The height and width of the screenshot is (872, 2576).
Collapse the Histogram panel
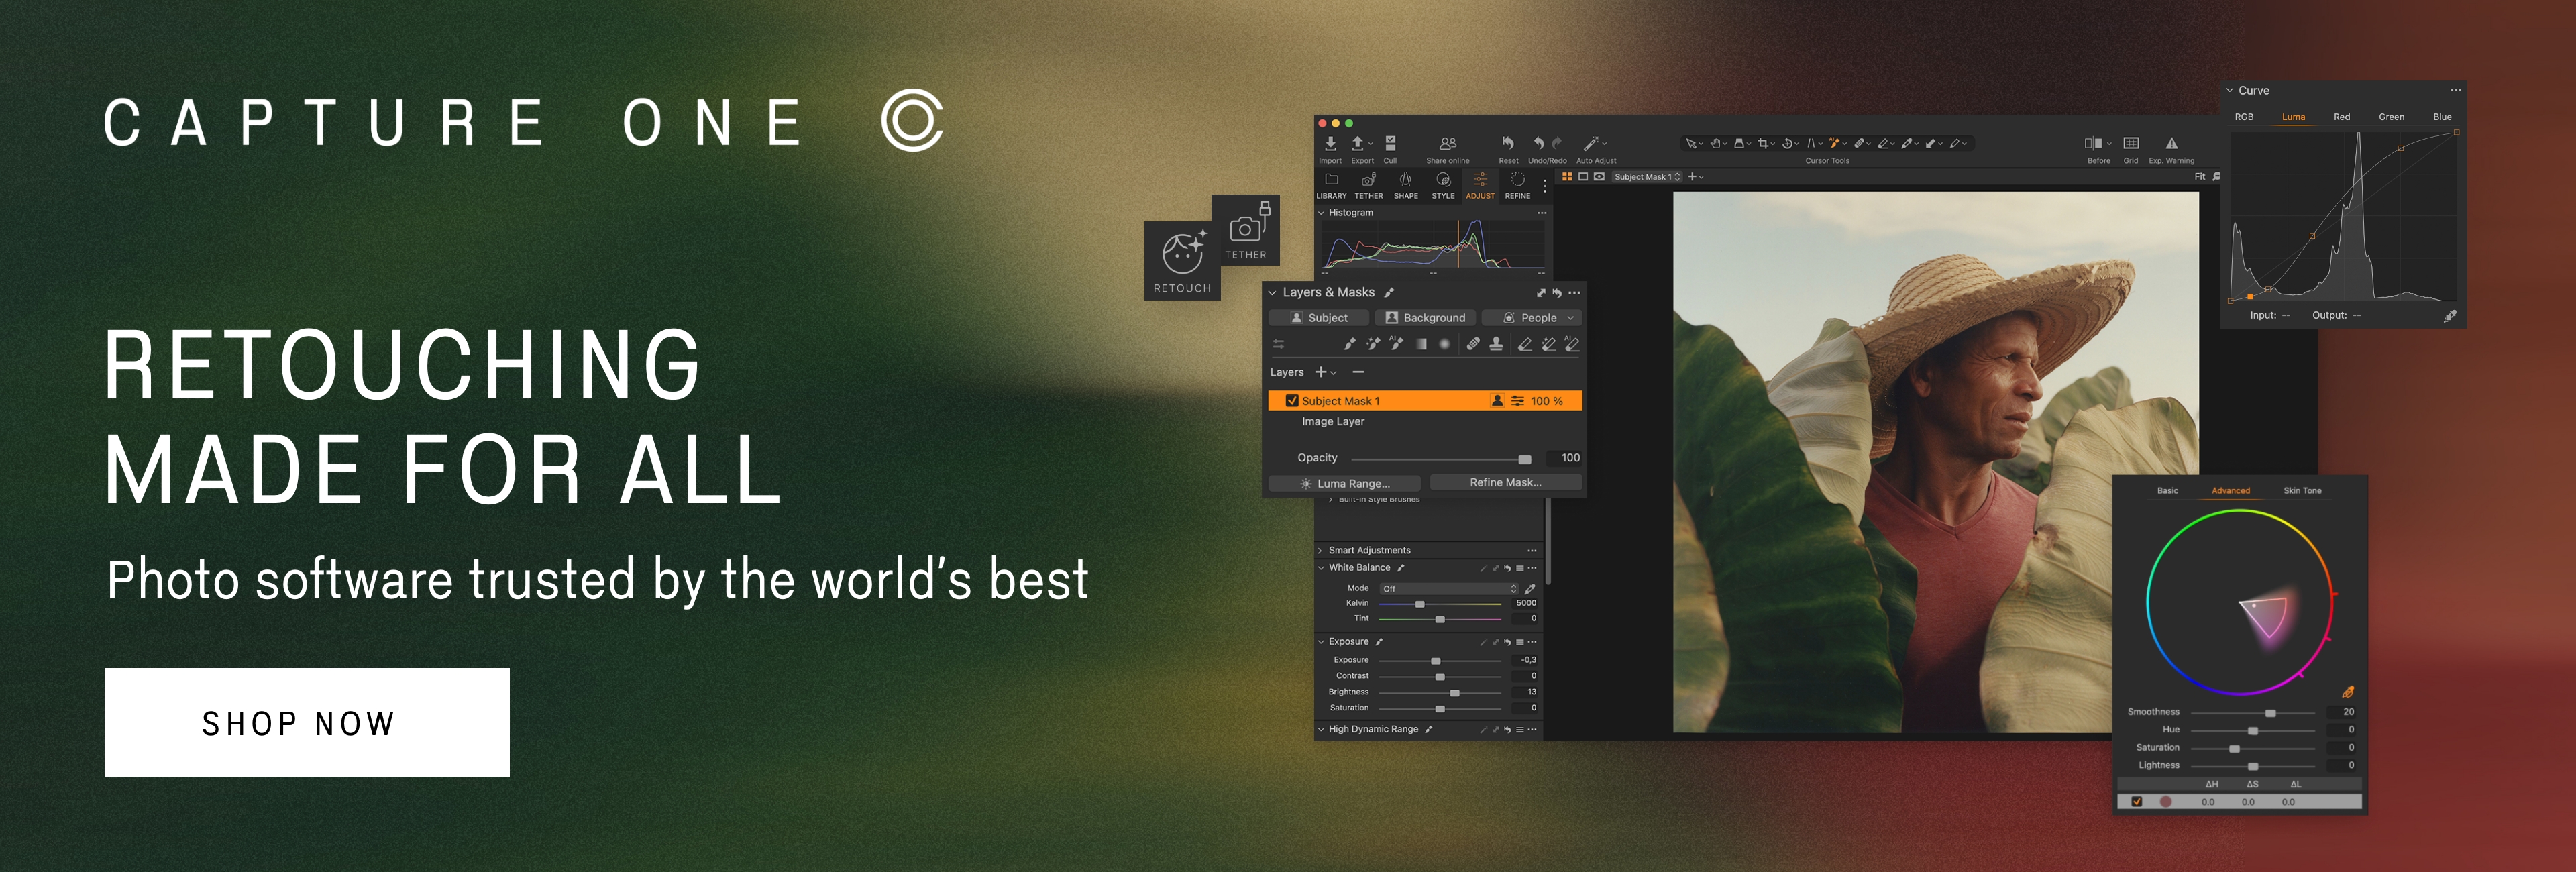click(1321, 213)
